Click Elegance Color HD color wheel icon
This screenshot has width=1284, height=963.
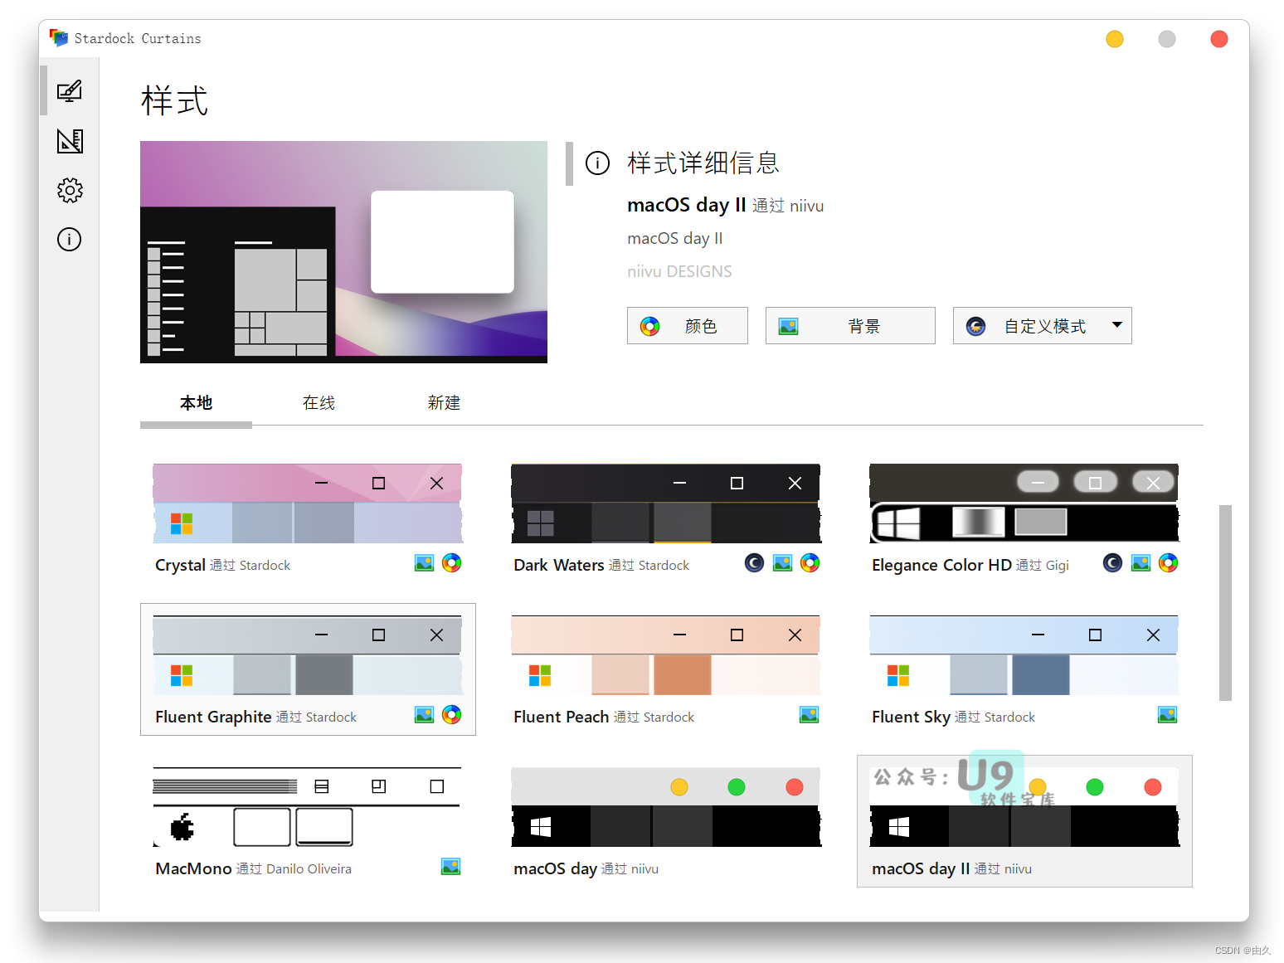[x=1168, y=563]
